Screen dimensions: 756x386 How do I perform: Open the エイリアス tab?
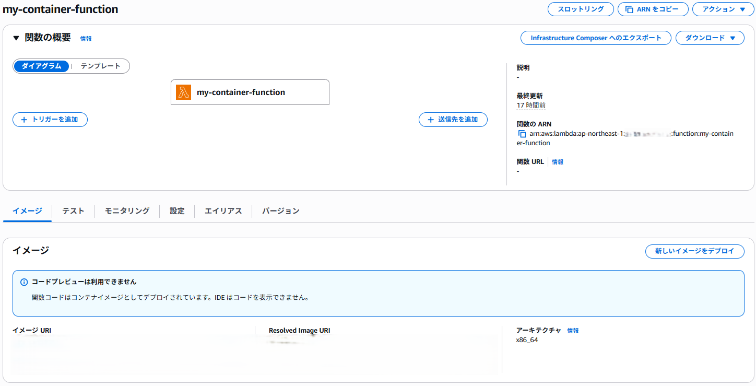tap(222, 211)
